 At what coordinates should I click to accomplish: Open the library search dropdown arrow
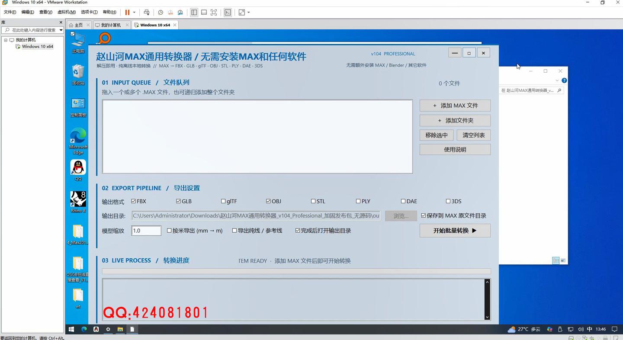(61, 30)
